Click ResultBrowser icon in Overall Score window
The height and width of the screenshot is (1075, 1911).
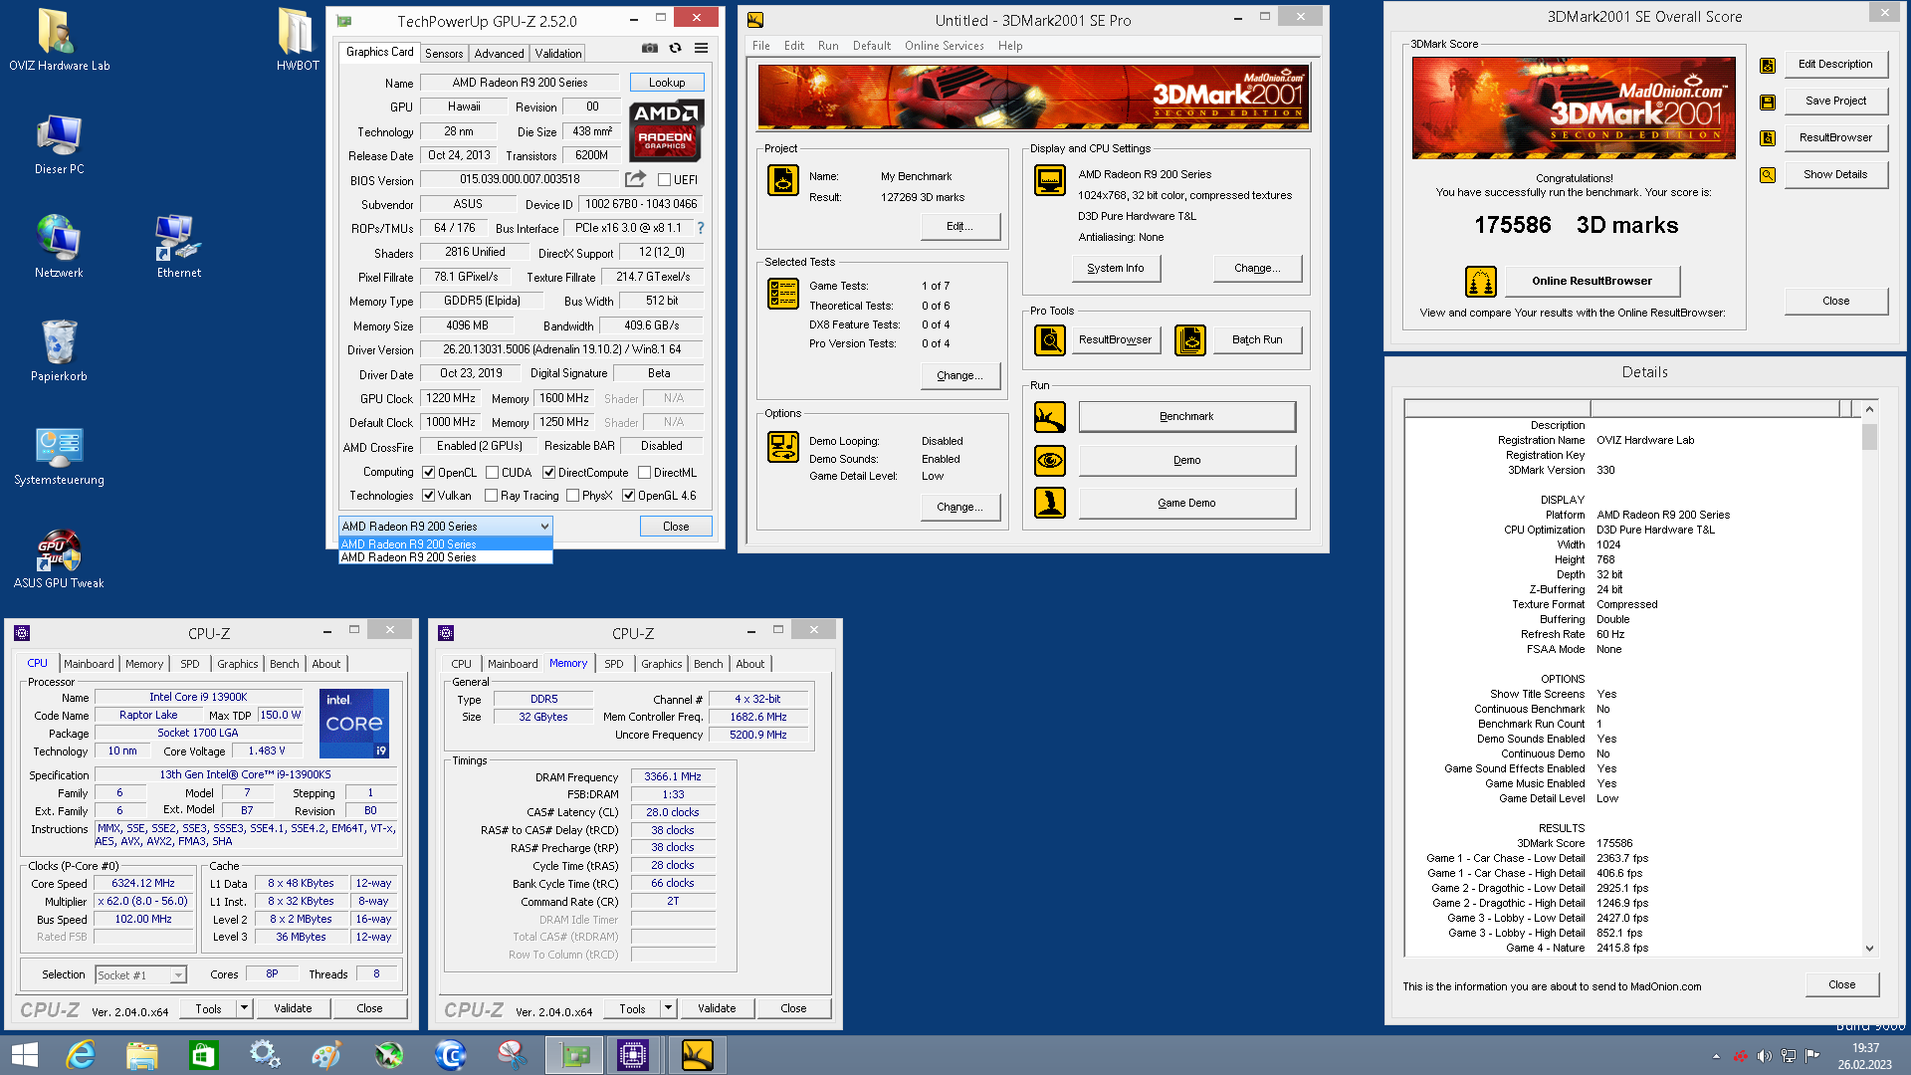coord(1768,138)
